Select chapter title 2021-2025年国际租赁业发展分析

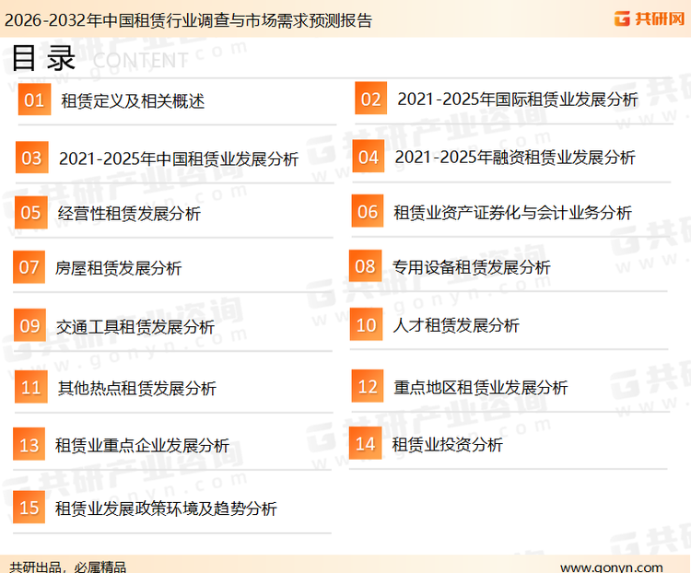coord(518,99)
